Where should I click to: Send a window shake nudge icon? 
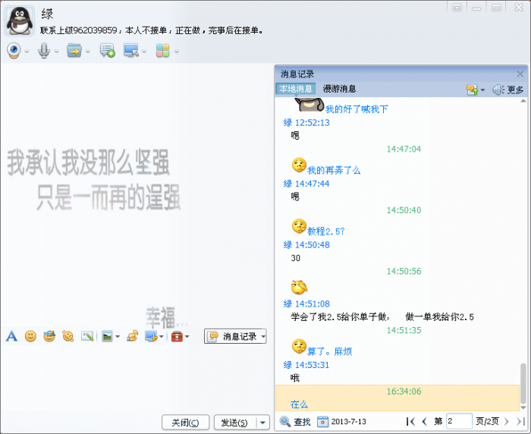68,336
